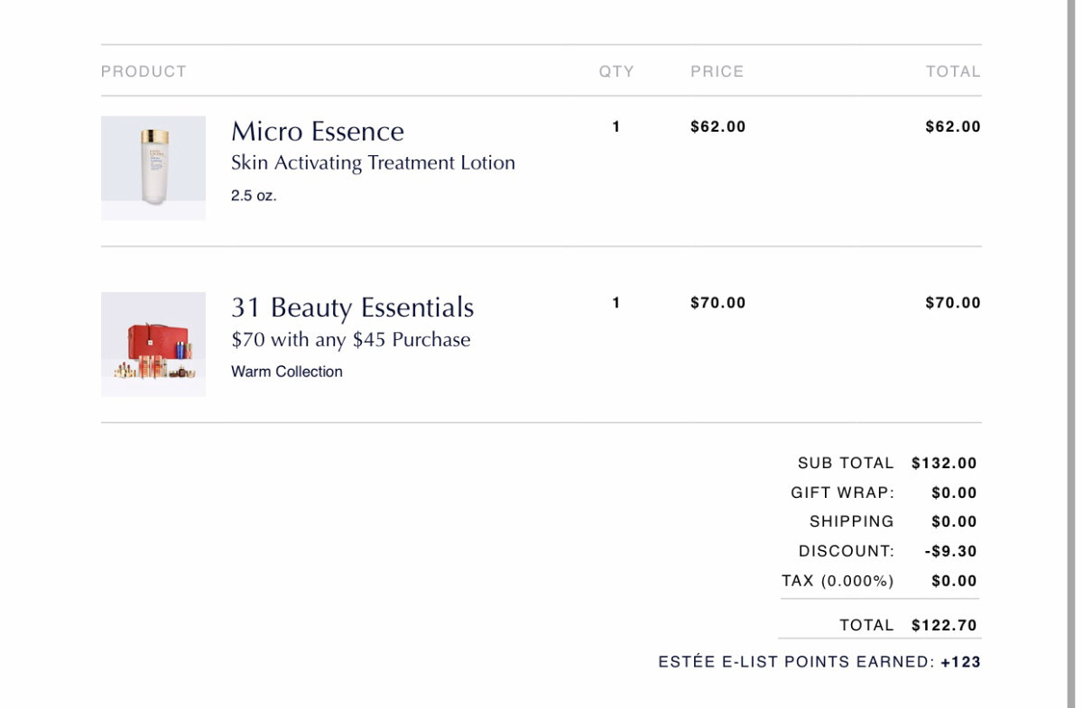The height and width of the screenshot is (708, 1083).
Task: Click the QTY column header
Action: point(616,71)
